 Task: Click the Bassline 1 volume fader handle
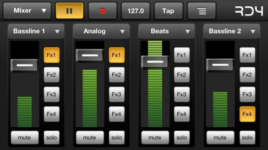(25, 65)
